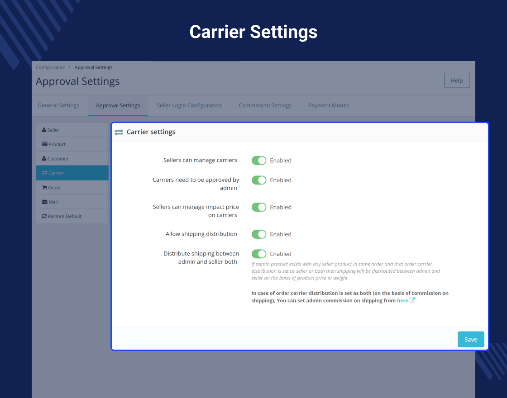Click the 'Carrier settings' panel heading

tap(151, 132)
